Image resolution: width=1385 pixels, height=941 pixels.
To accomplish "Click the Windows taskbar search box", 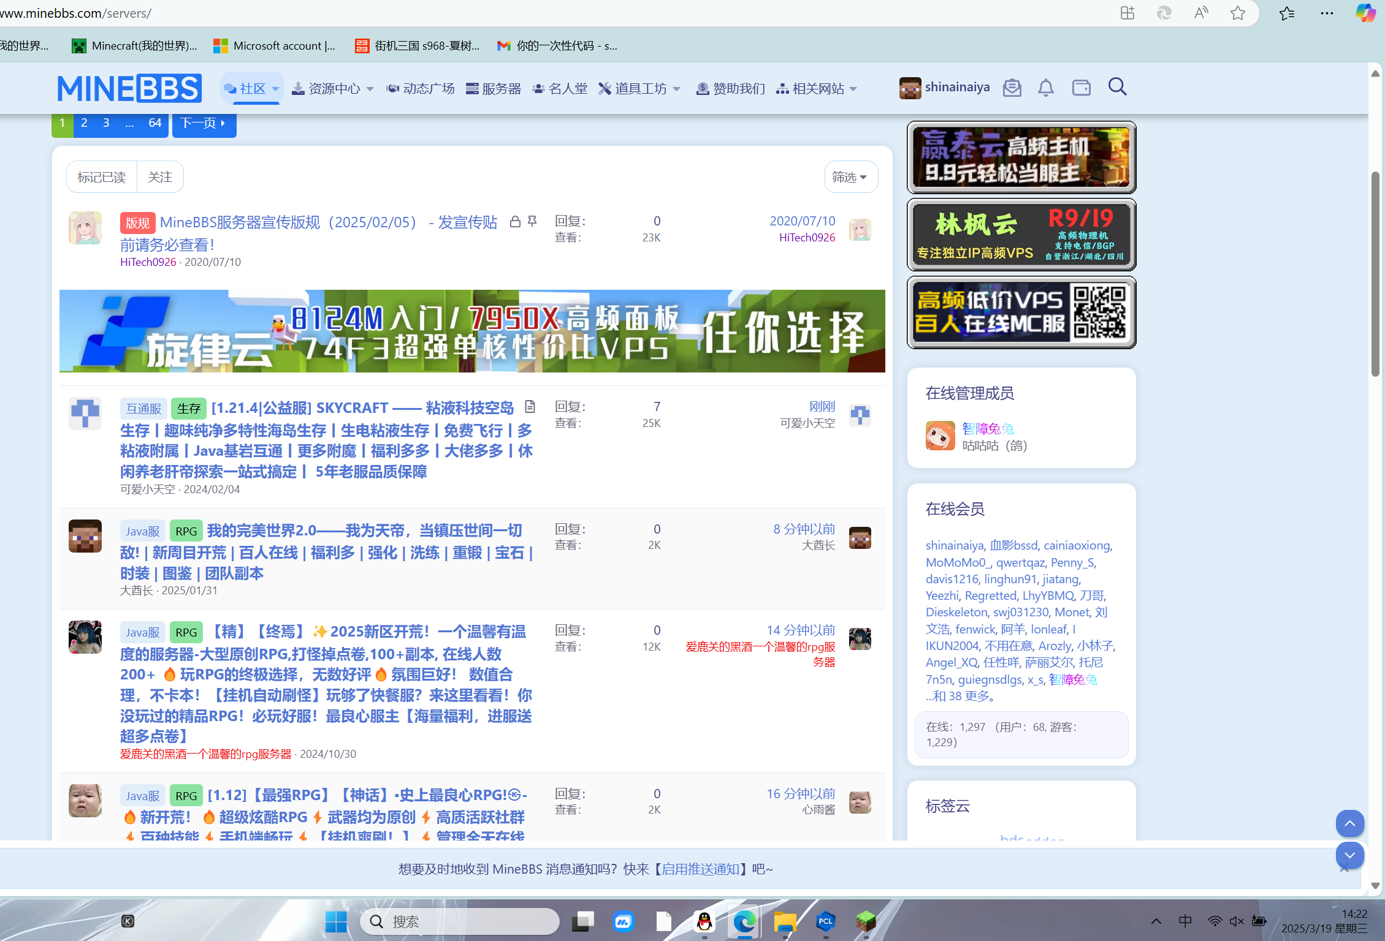I will (460, 921).
